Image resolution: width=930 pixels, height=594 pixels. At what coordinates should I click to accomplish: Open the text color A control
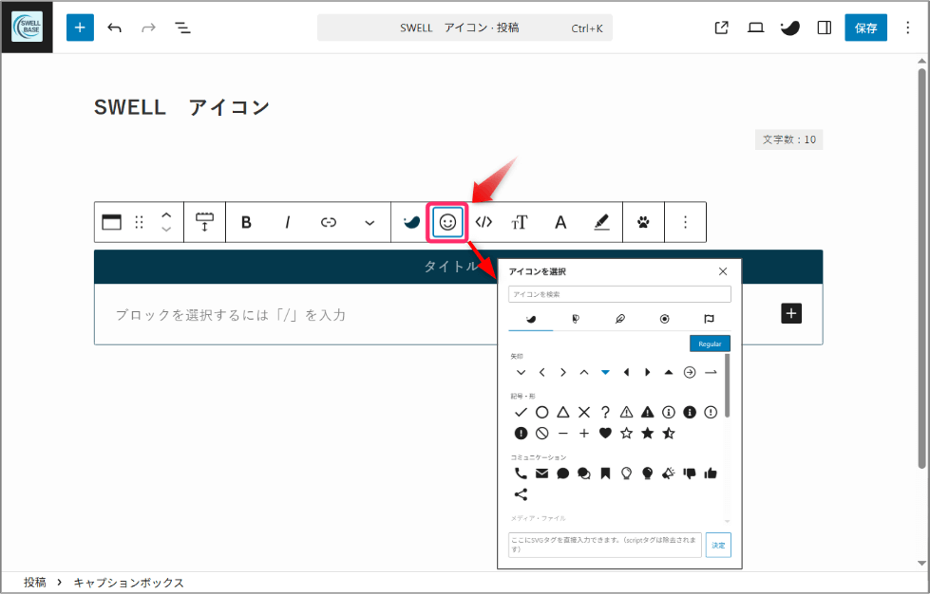[x=560, y=222]
